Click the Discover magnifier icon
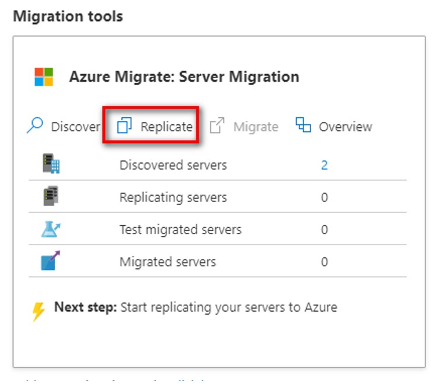The width and height of the screenshot is (432, 387). [34, 125]
